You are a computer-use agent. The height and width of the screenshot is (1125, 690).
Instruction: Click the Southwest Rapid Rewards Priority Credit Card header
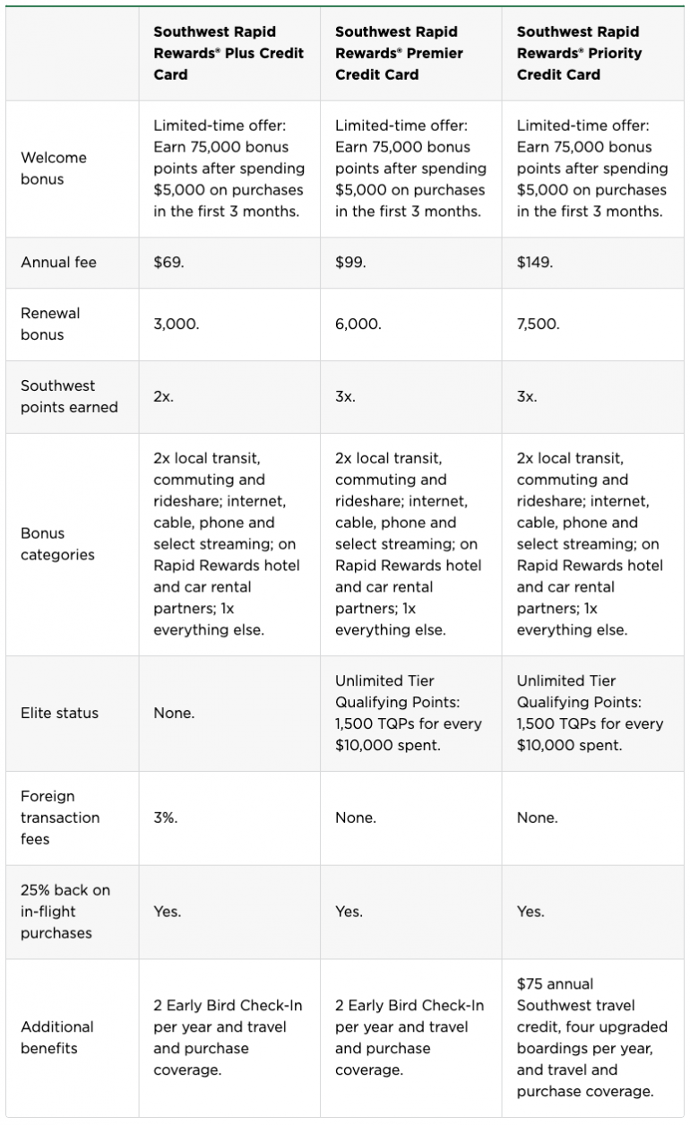point(579,54)
